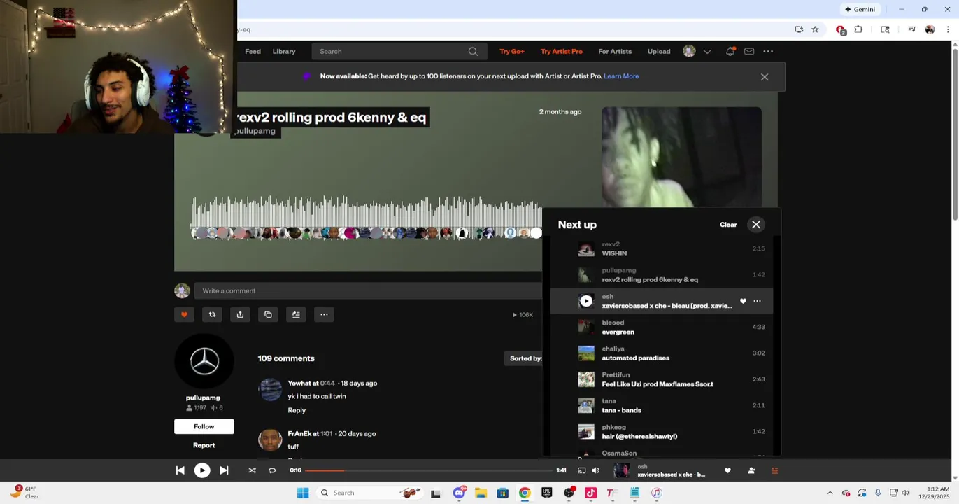This screenshot has height=504, width=959.
Task: Skip to the next track
Action: click(224, 470)
